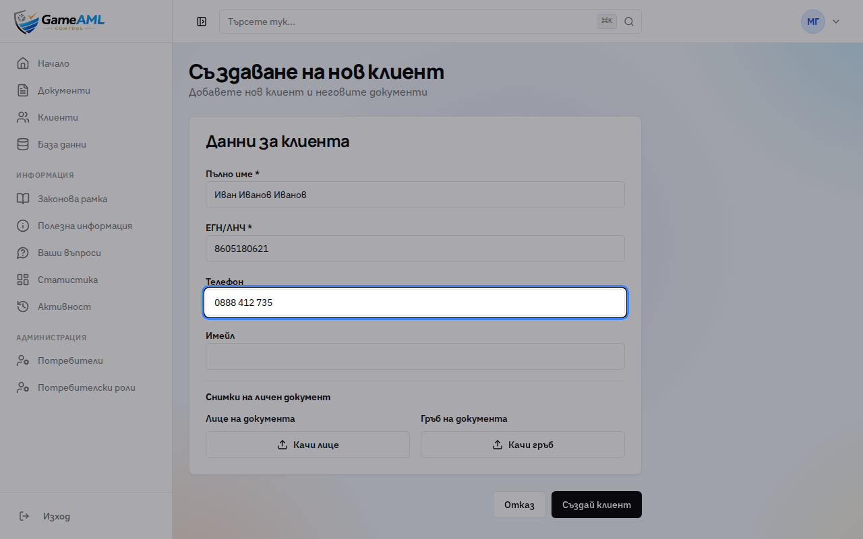The height and width of the screenshot is (539, 863).
Task: Click the Потребители user-settings icon
Action: [23, 360]
